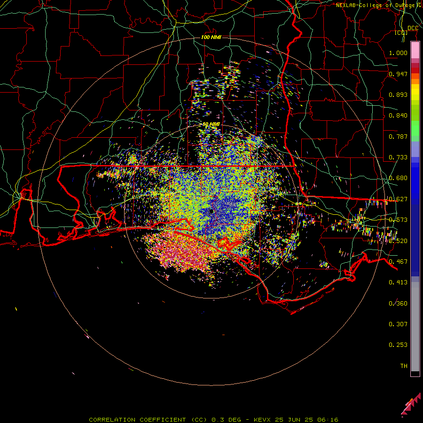This screenshot has height=423, width=423.
Task: Click the "0.3 DEG" elevation angle text
Action: coord(227,420)
